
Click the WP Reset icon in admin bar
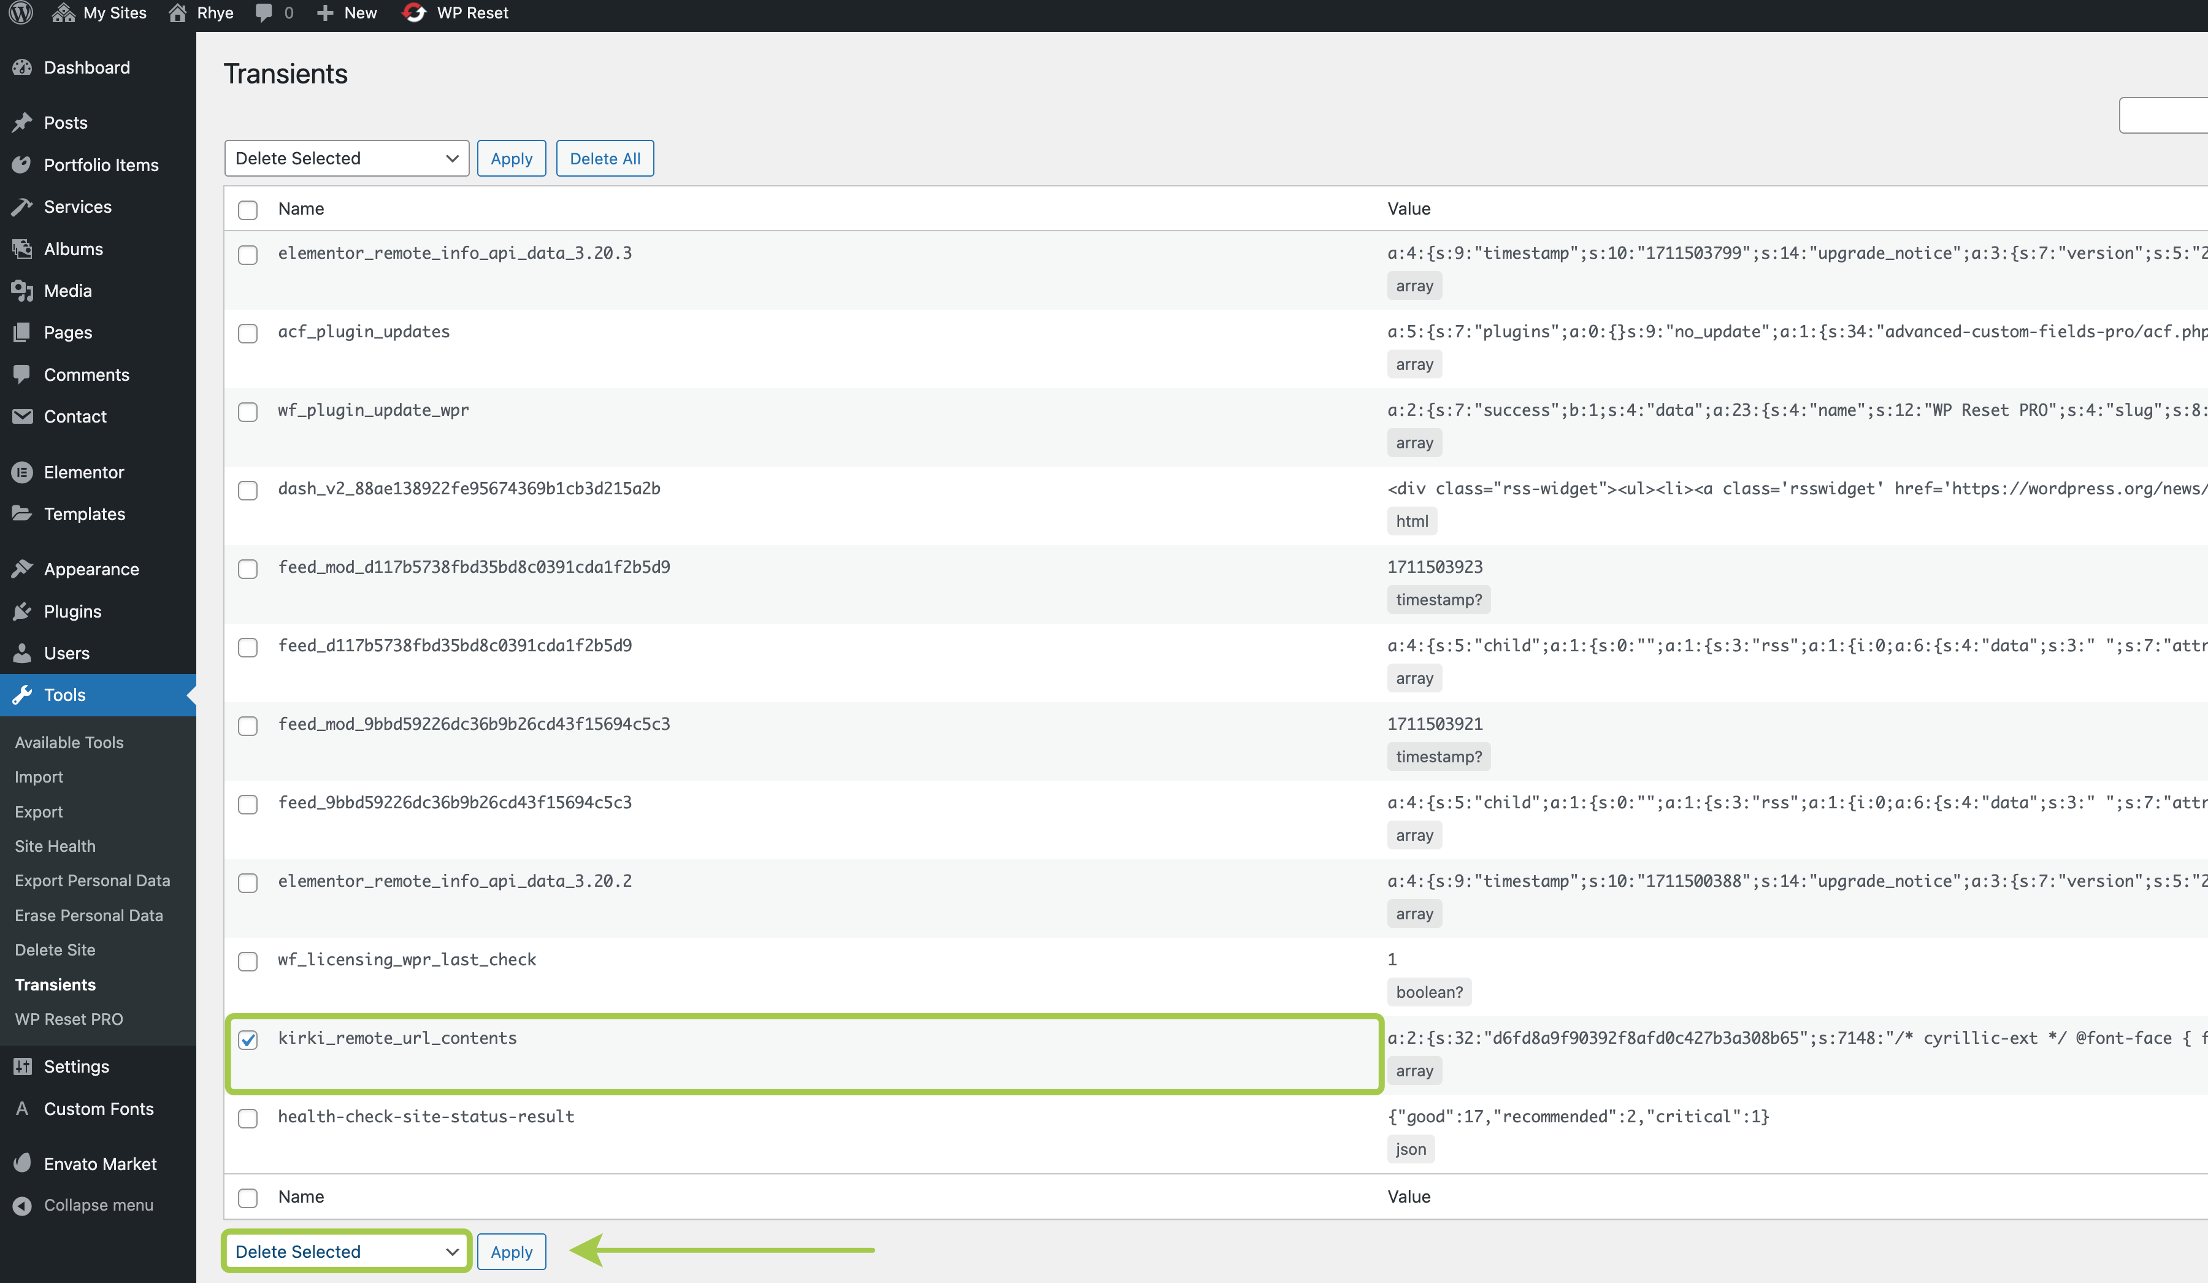point(413,13)
